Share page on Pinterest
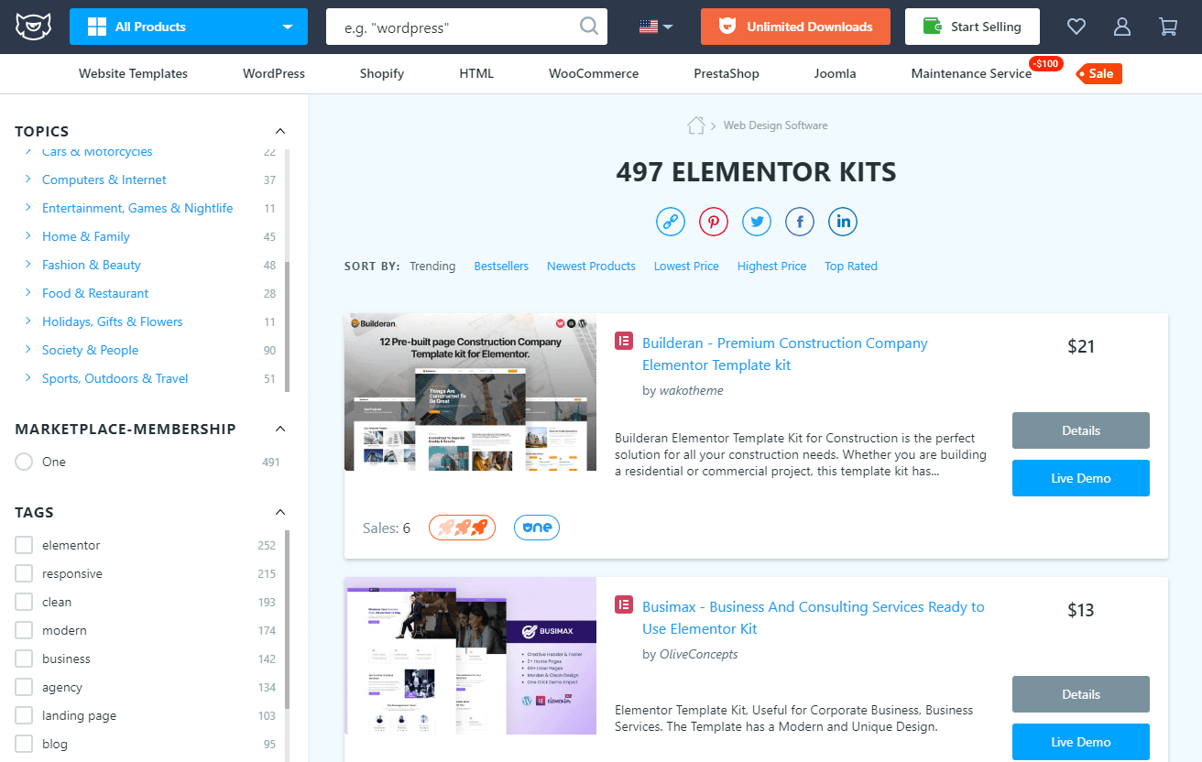Screen dimensions: 1202x762 (x=714, y=222)
